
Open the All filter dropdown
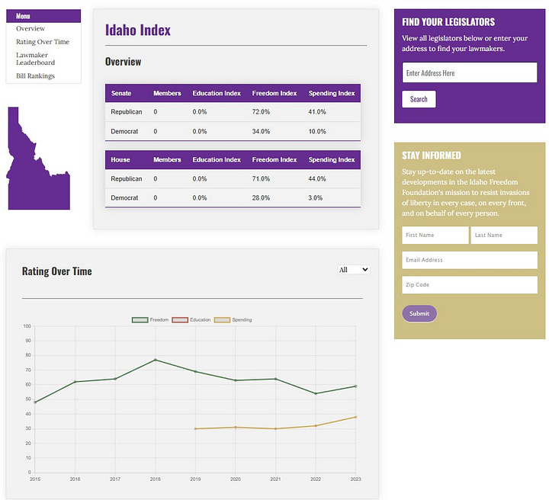coord(354,270)
